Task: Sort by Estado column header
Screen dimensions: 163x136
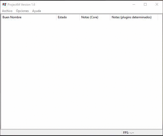Action: [68, 17]
